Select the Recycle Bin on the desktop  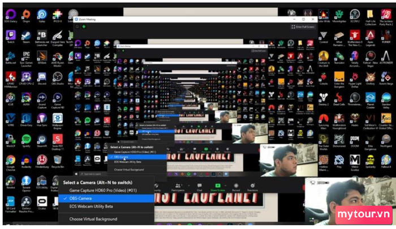58,162
